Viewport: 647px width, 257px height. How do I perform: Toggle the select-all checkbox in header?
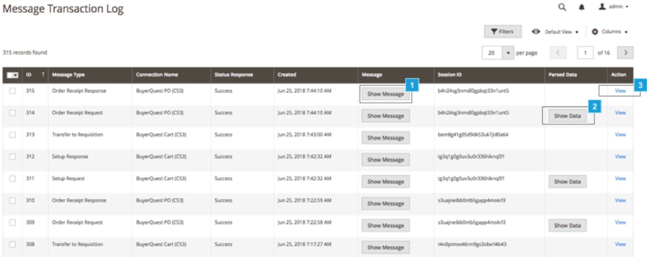click(x=12, y=75)
